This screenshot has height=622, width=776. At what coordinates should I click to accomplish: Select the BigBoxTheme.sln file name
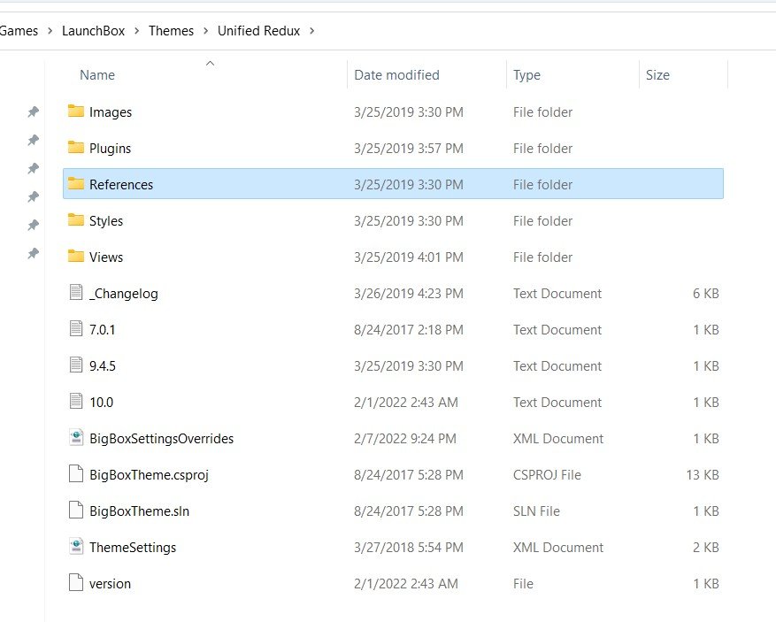click(x=140, y=511)
